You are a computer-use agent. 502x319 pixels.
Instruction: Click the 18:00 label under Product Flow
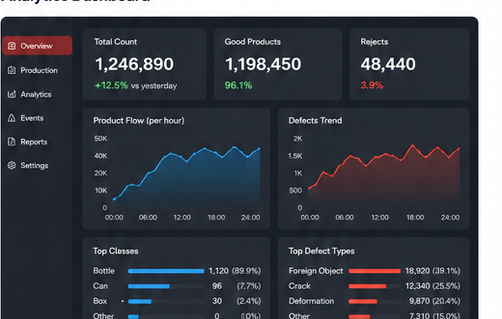click(x=216, y=218)
